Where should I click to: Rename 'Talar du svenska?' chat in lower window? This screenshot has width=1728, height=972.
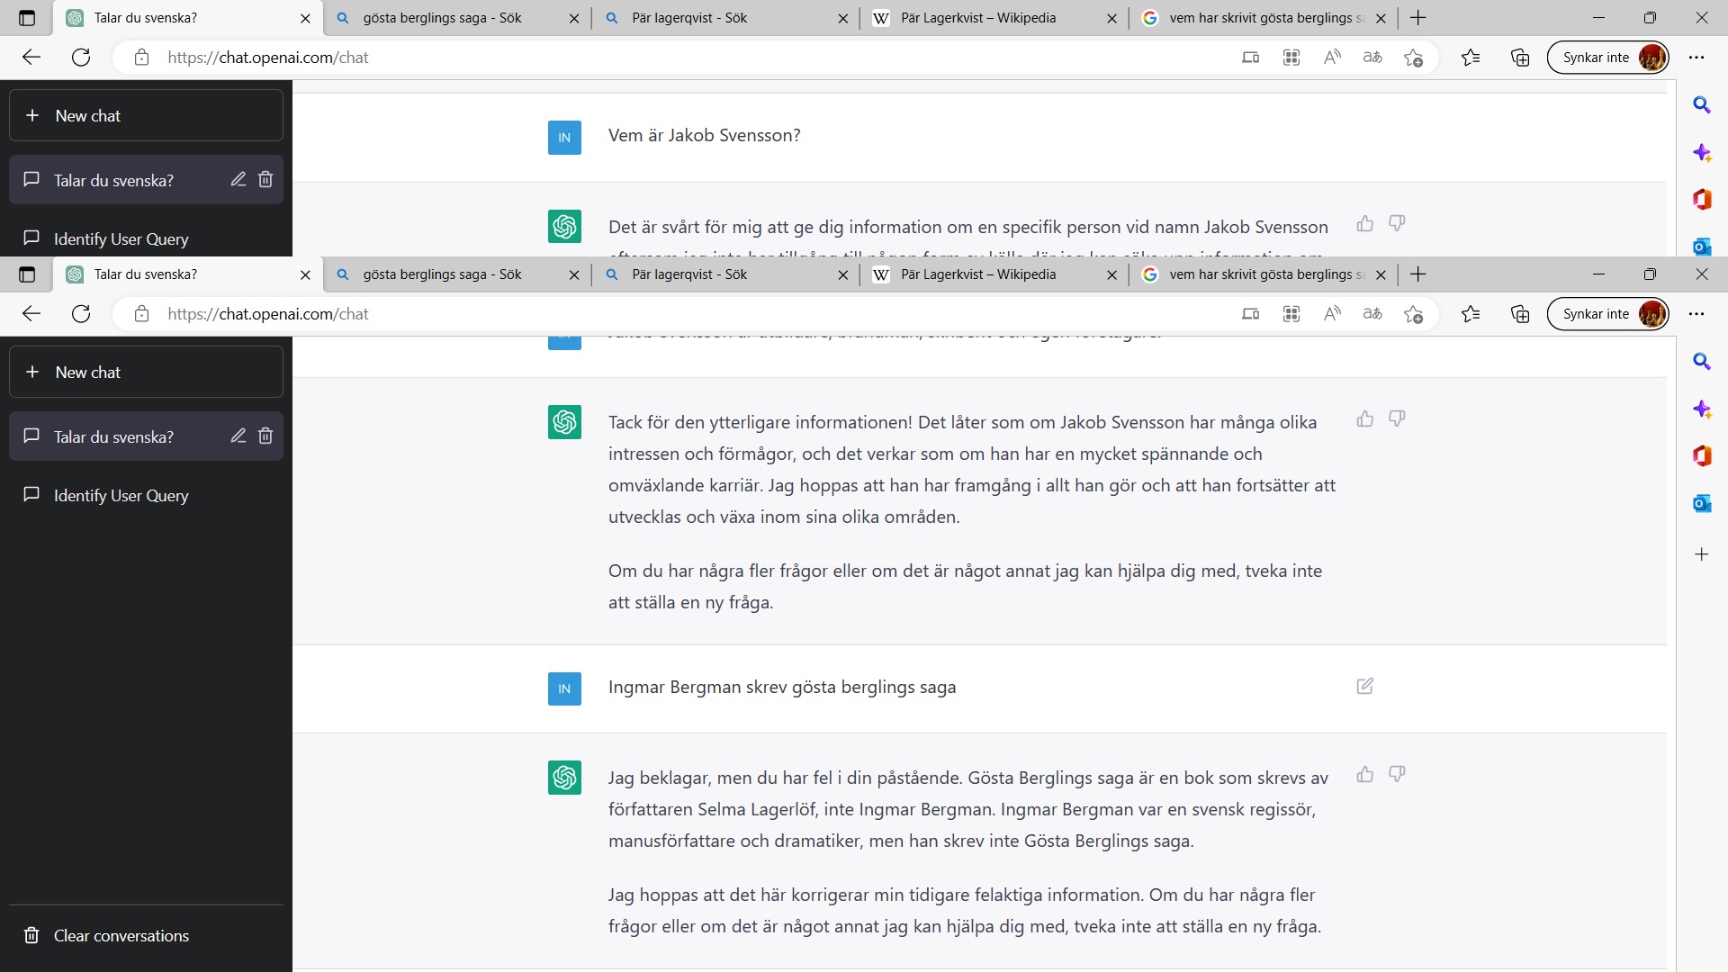(238, 436)
